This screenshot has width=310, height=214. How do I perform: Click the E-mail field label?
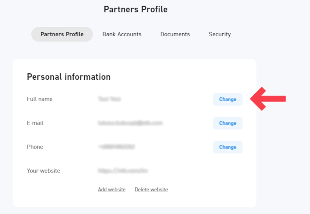[35, 123]
